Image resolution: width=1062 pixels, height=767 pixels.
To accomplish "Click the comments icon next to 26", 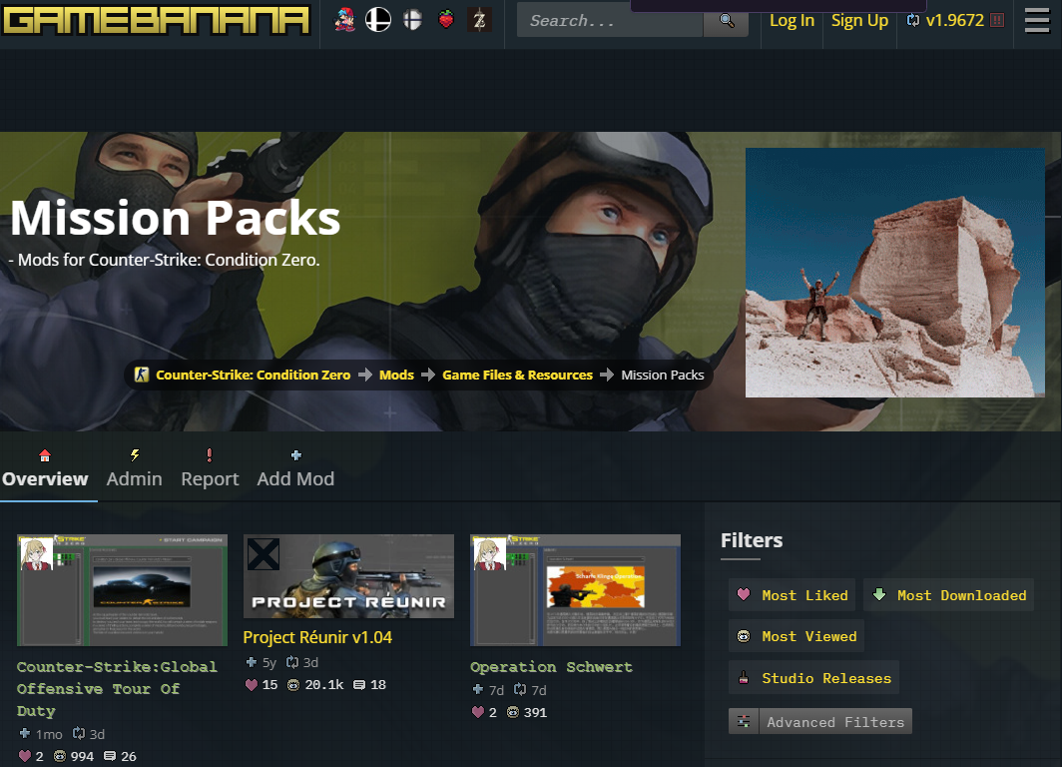I will [x=110, y=756].
